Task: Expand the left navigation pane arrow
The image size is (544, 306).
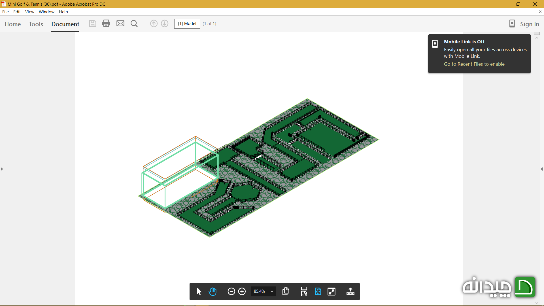Action: click(x=2, y=169)
